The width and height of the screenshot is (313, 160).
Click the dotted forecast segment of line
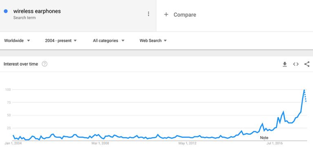pos(305,96)
